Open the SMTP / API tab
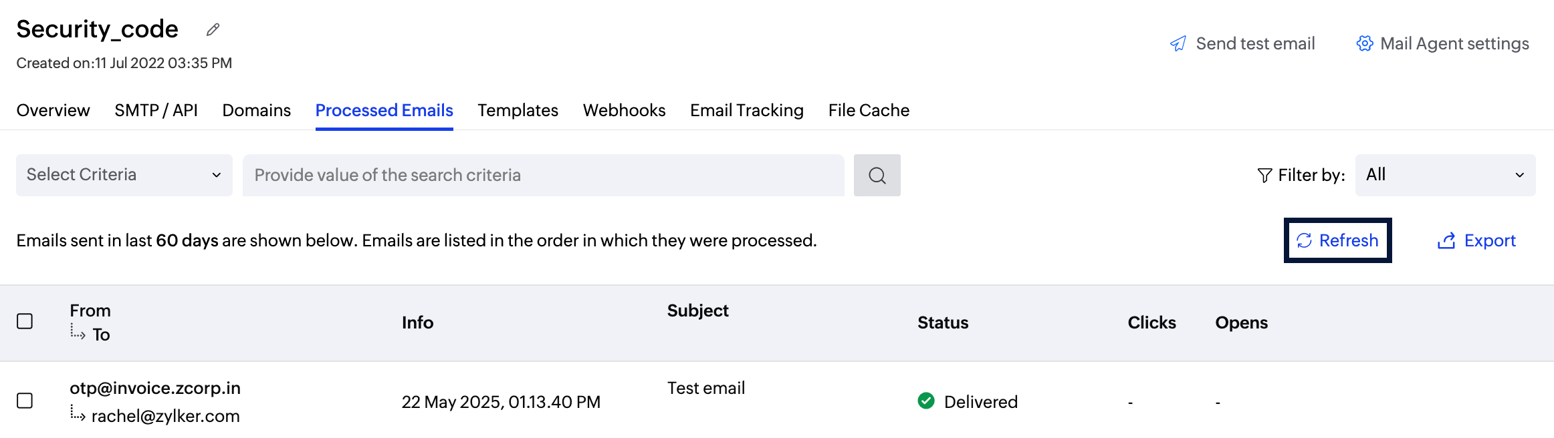The image size is (1554, 438). 156,111
